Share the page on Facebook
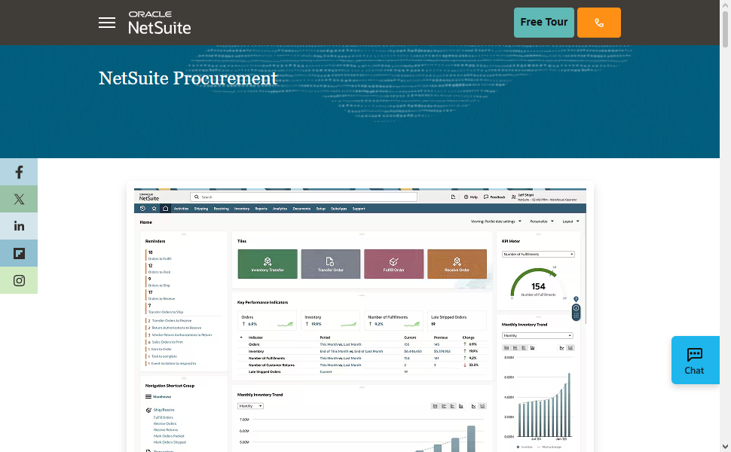 (x=19, y=172)
